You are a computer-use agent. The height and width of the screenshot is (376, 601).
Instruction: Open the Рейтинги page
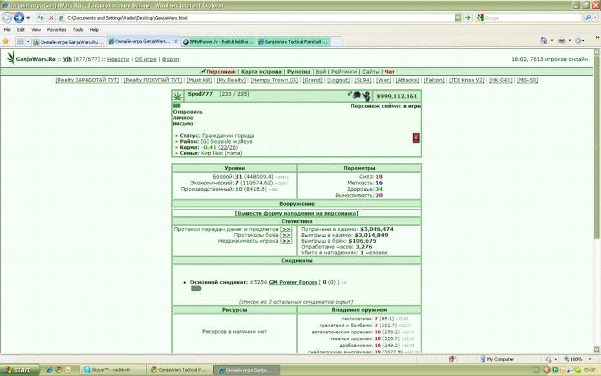click(344, 72)
